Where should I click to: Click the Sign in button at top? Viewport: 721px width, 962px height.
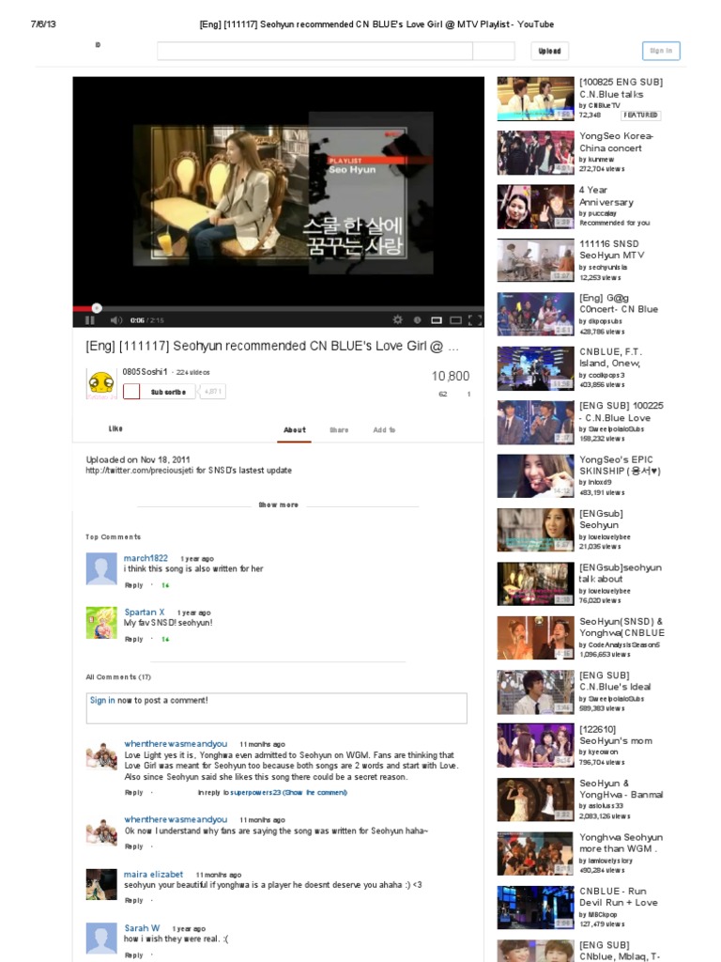click(x=661, y=52)
